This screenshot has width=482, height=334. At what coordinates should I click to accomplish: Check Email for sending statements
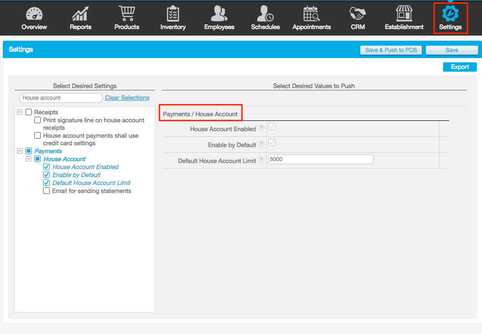pyautogui.click(x=46, y=191)
